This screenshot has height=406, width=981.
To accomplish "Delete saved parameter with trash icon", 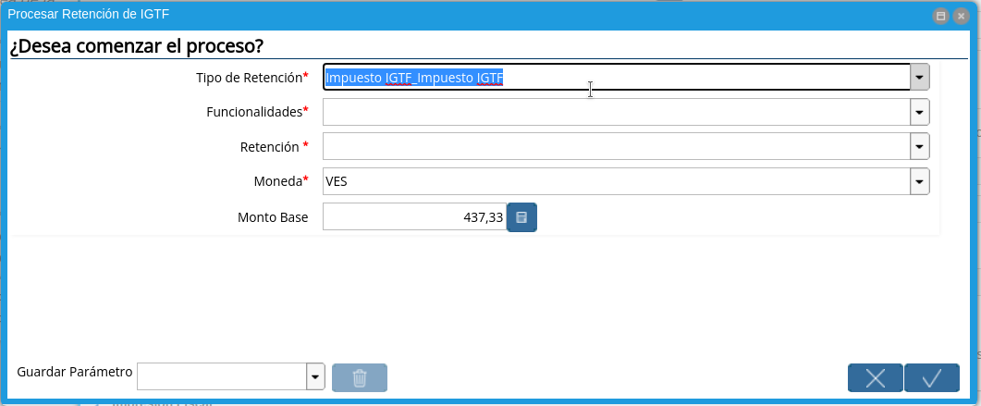I will 359,378.
